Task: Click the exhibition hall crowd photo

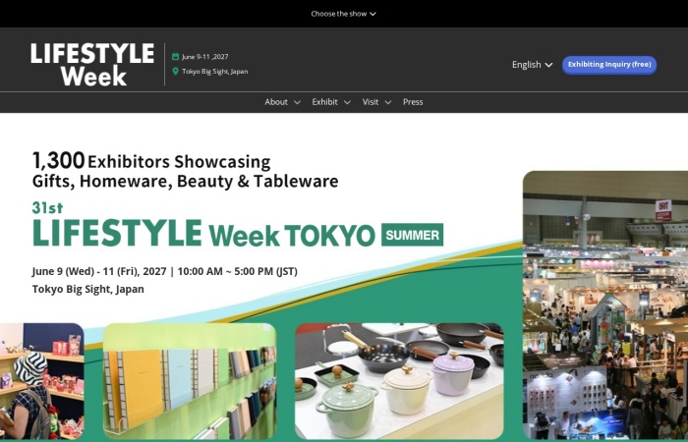Action: [605, 304]
